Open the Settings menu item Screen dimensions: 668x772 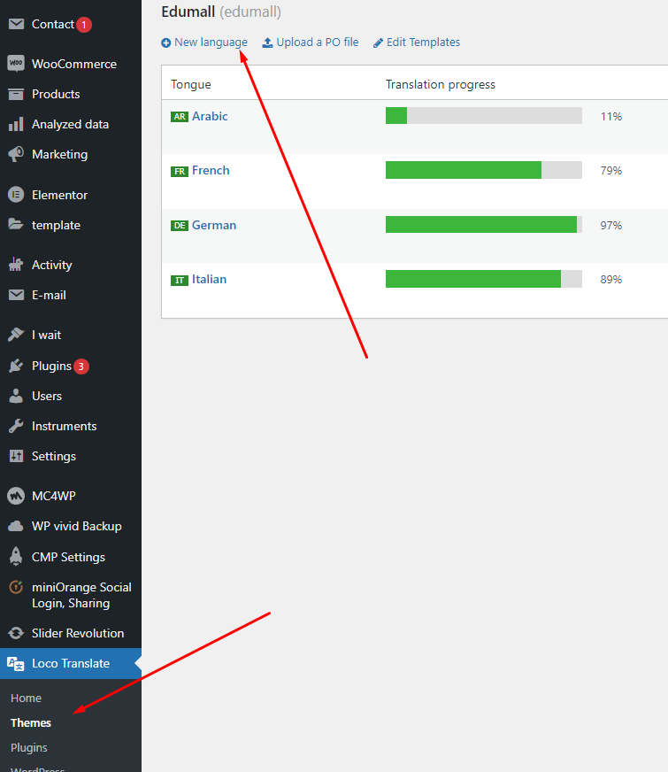(54, 457)
